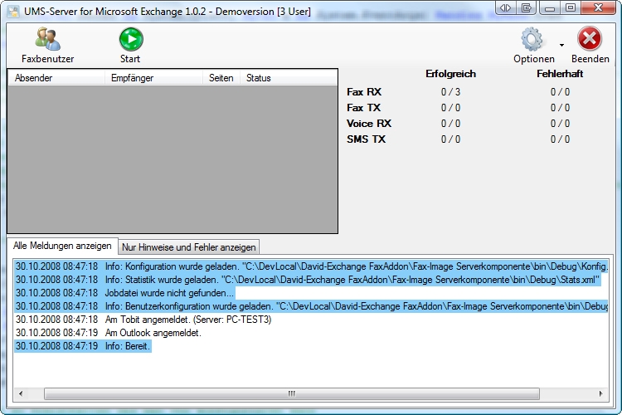Select the Konfiguration wurde geladen log line
The image size is (622, 415).
[311, 266]
